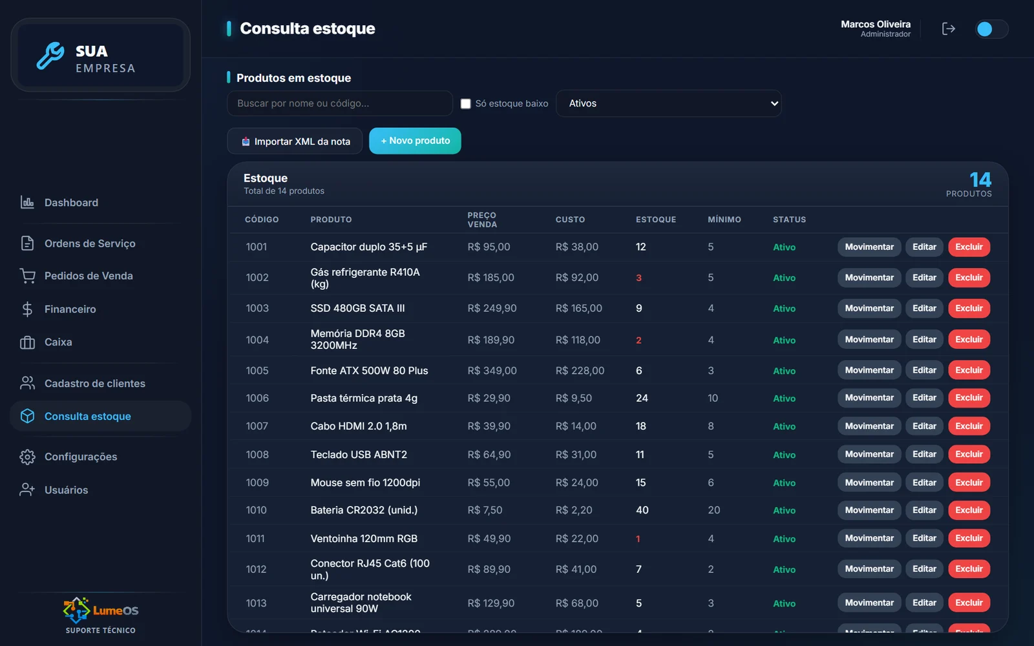Click the + Novo produto button
Screen dimensions: 1034x646
[415, 141]
